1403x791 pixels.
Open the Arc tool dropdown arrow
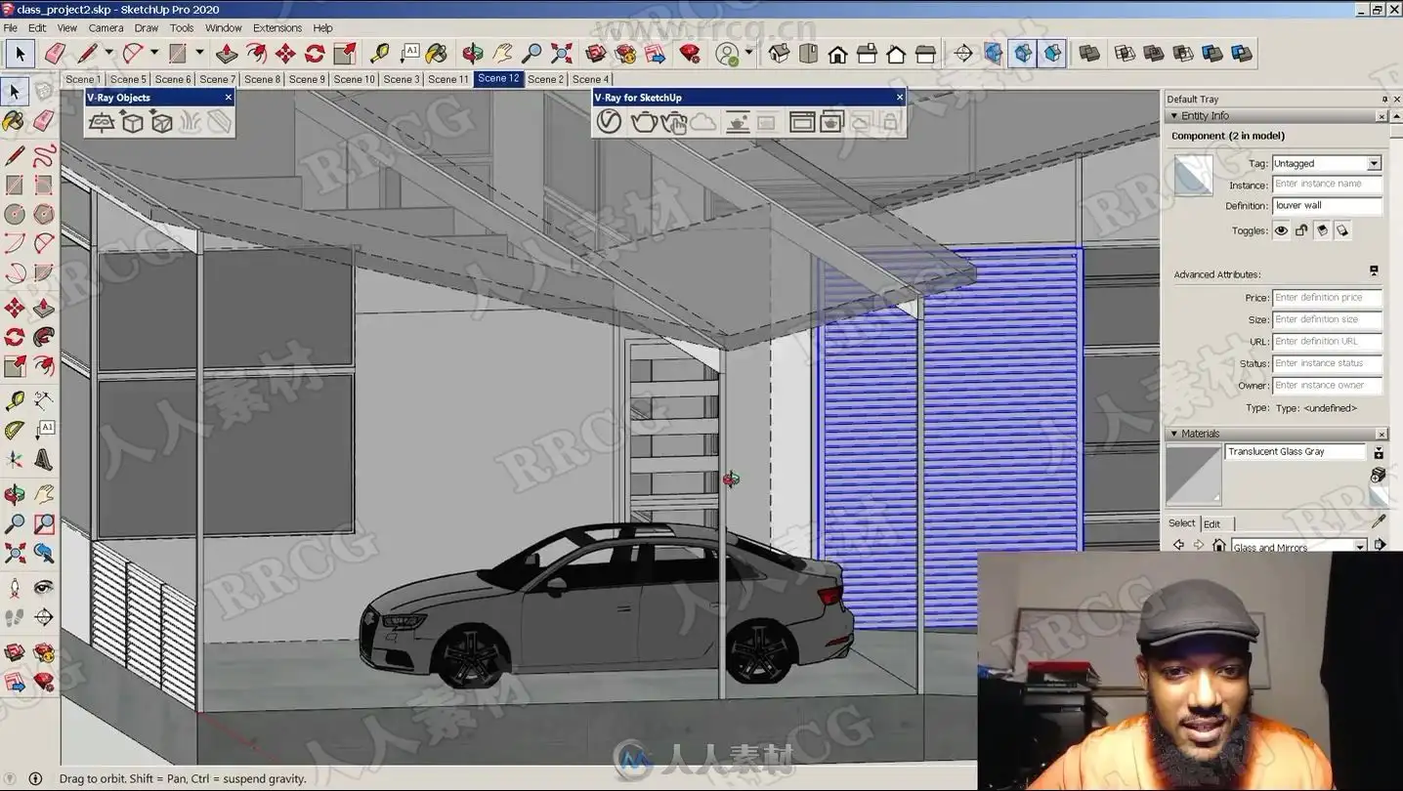[153, 53]
